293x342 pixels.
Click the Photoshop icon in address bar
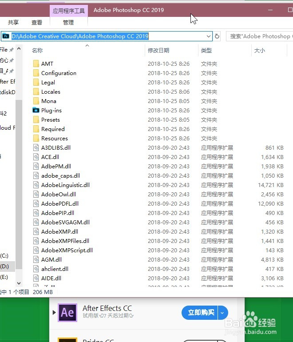tap(6, 36)
